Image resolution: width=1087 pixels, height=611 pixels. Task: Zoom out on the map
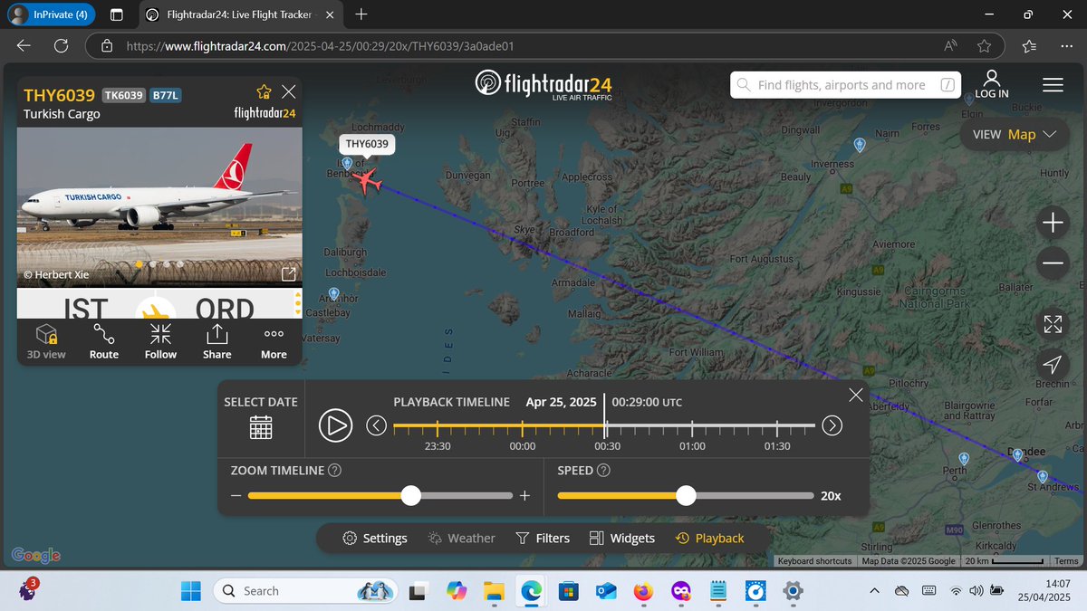(x=1053, y=263)
